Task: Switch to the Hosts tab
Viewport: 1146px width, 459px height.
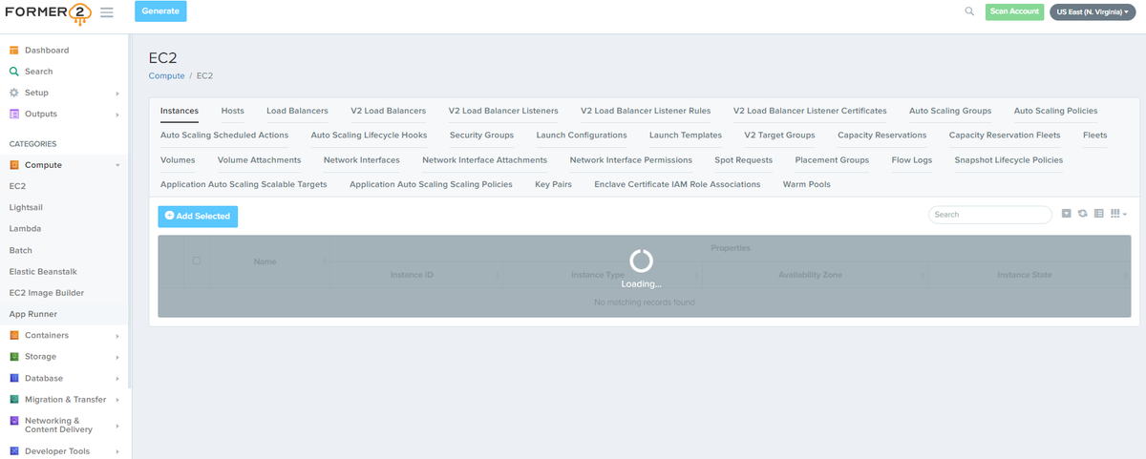Action: [232, 111]
